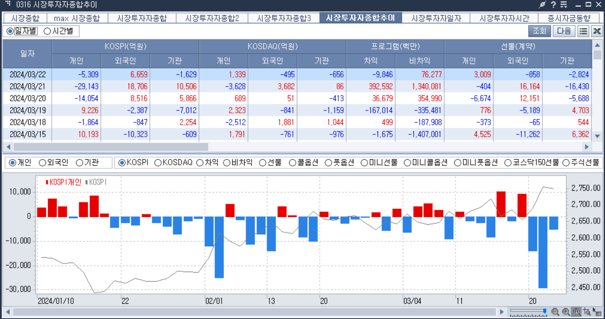Click the 다음 next button
Image resolution: width=605 pixels, height=319 pixels.
(564, 32)
